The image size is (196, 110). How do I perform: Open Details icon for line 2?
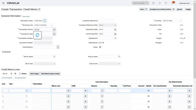click(149, 96)
